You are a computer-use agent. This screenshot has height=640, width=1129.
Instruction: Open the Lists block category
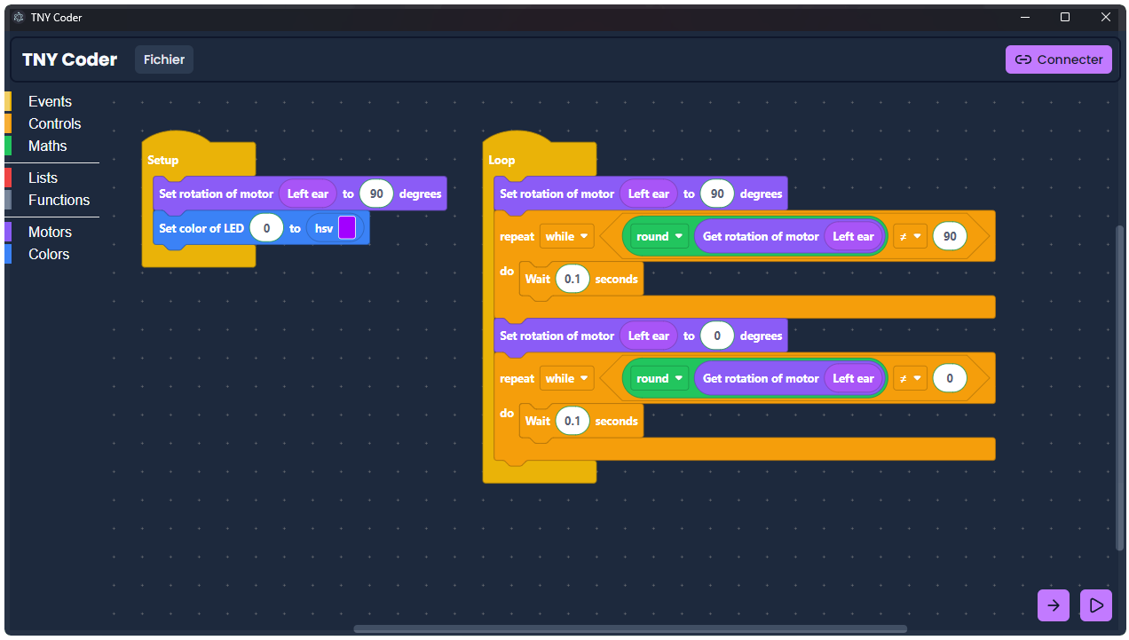point(42,178)
